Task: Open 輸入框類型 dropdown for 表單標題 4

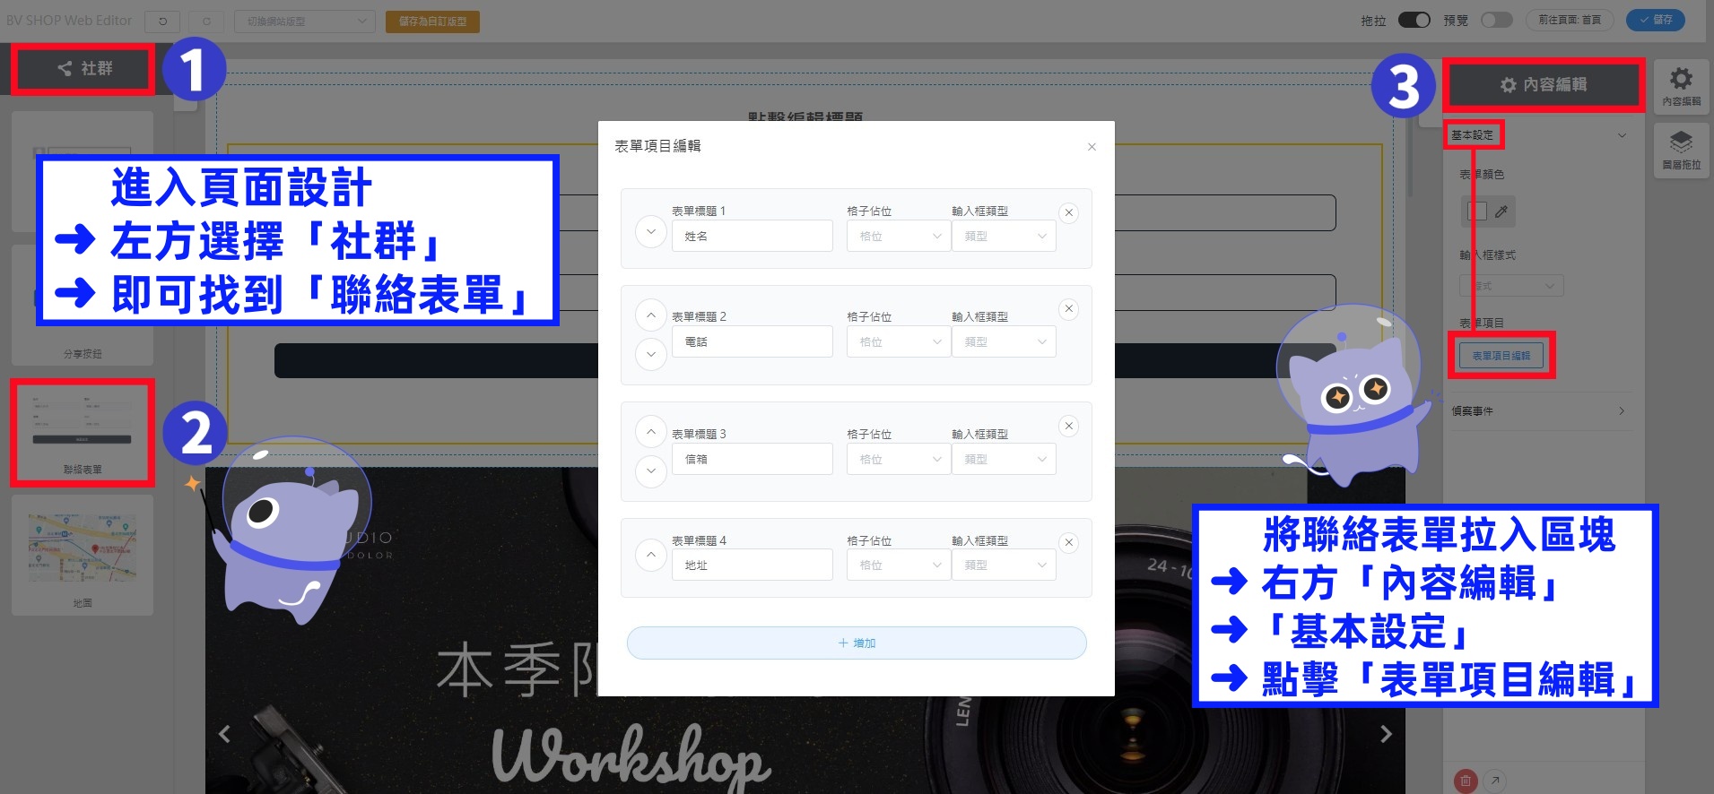Action: coord(1004,565)
